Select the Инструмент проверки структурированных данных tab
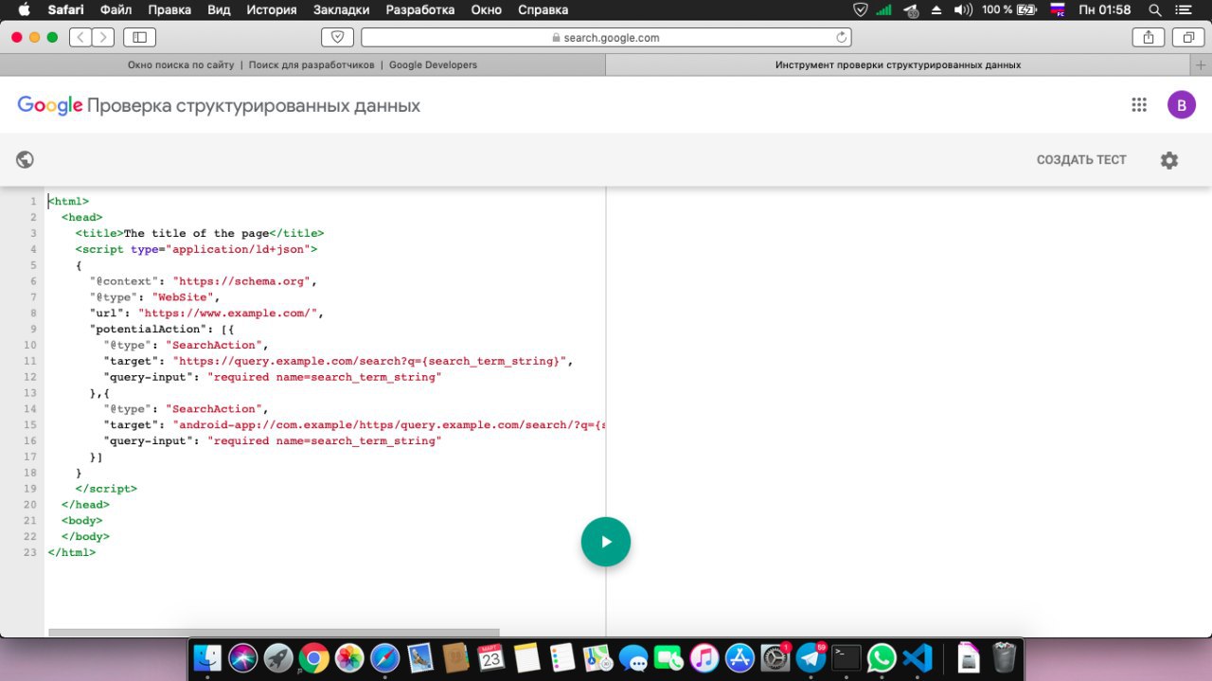This screenshot has height=681, width=1212. point(898,64)
